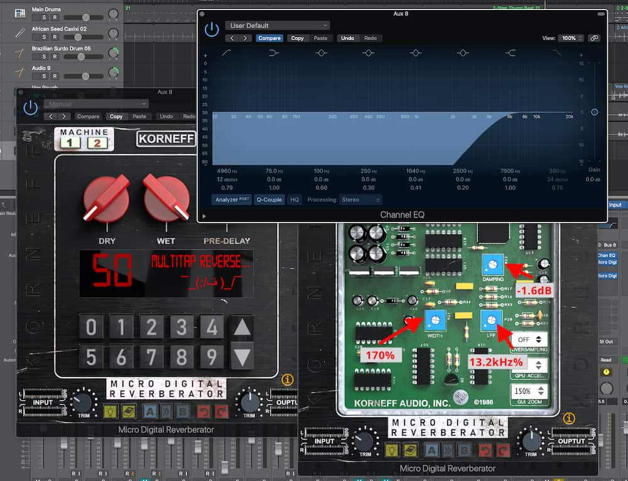Viewport: 628px width, 481px height.
Task: Open the User Default preset dropdown
Action: (277, 26)
